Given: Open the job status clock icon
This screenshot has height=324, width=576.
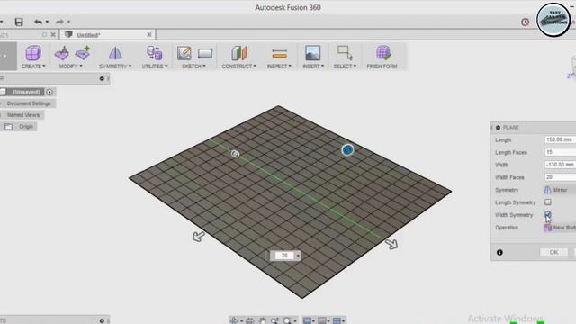Looking at the screenshot, I should (x=526, y=22).
